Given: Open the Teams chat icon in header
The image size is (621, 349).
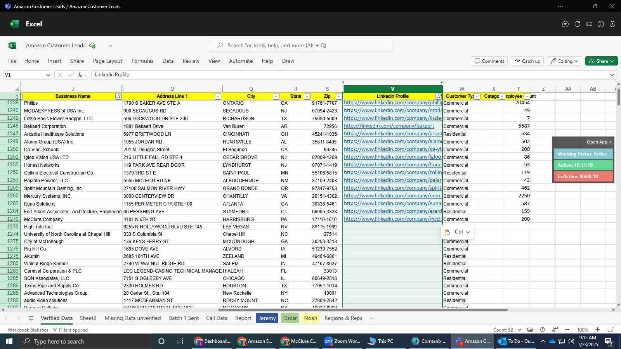Looking at the screenshot, I should click(565, 24).
